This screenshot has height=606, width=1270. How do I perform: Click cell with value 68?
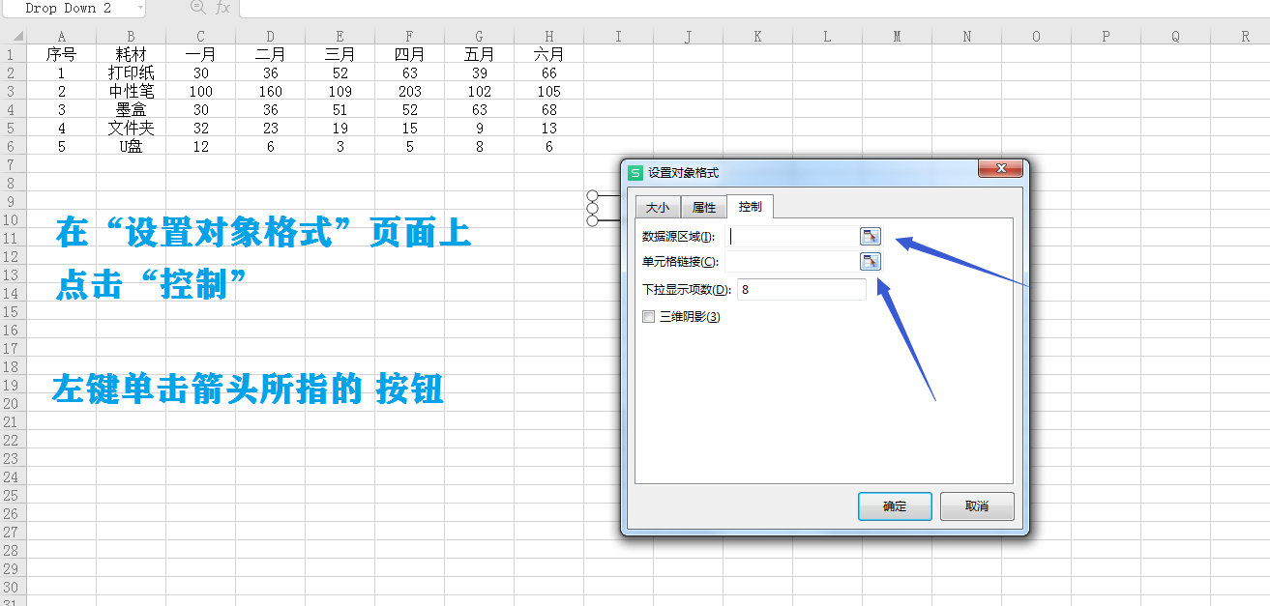coord(548,109)
